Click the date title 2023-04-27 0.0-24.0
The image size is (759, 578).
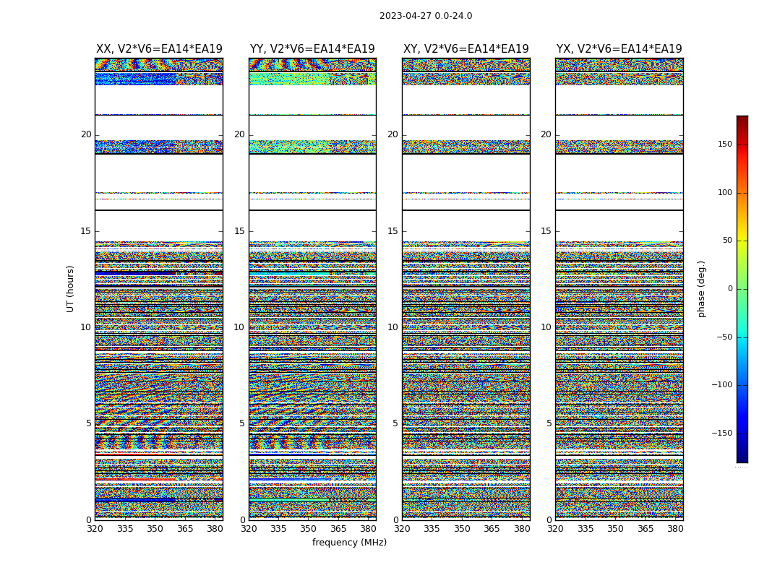point(426,16)
